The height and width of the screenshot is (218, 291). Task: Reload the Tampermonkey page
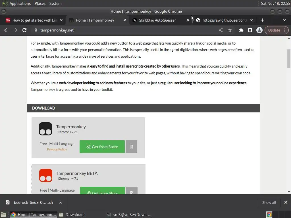click(24, 30)
